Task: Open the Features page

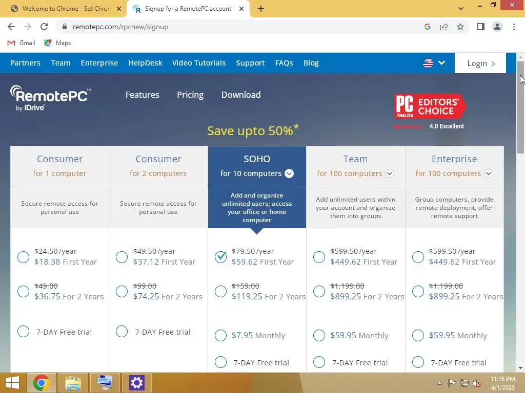Action: coord(143,95)
